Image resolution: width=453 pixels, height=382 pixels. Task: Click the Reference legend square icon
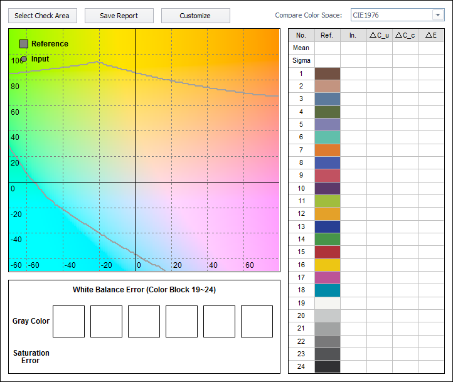pyautogui.click(x=24, y=44)
